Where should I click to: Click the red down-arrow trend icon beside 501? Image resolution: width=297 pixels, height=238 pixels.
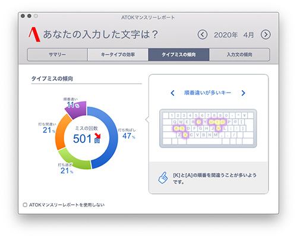pyautogui.click(x=97, y=135)
